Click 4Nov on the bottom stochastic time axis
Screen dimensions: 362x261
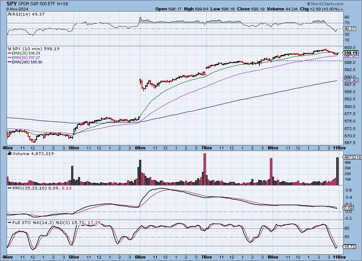(x=7, y=257)
